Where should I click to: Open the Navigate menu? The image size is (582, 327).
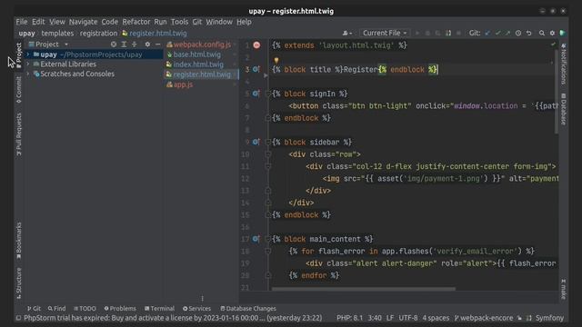pyautogui.click(x=83, y=22)
